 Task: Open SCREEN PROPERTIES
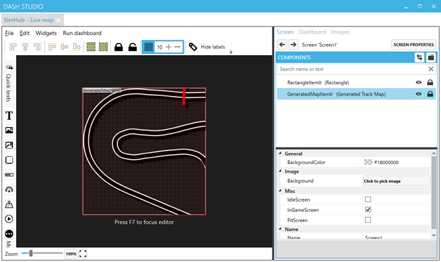point(414,44)
